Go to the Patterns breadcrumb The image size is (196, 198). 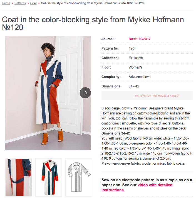[20, 3]
